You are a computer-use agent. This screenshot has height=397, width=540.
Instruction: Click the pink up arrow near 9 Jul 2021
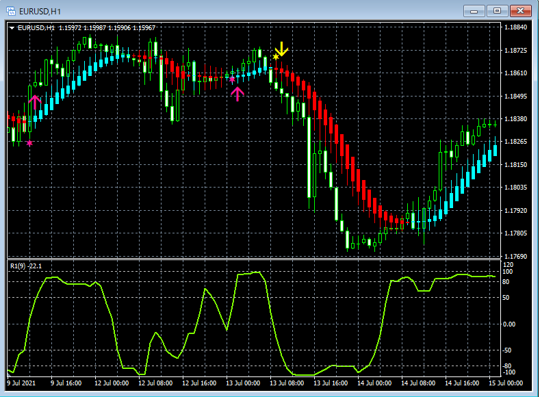coord(35,103)
